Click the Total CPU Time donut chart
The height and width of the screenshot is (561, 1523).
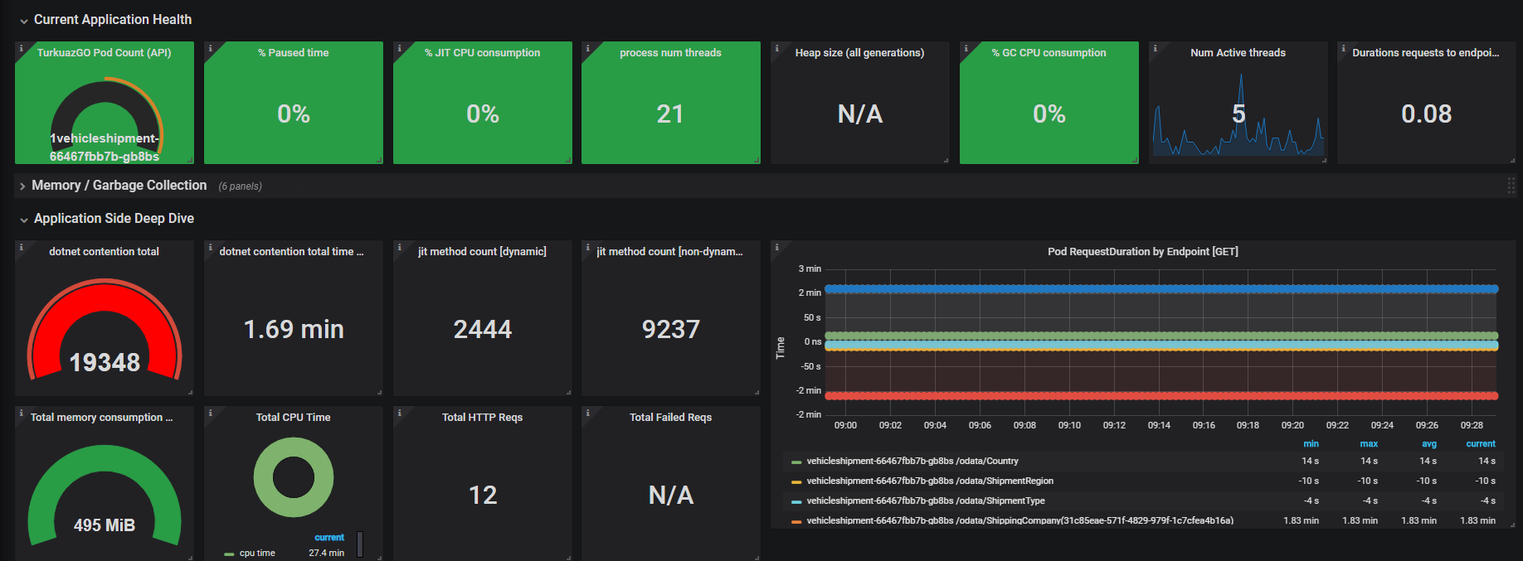click(294, 477)
